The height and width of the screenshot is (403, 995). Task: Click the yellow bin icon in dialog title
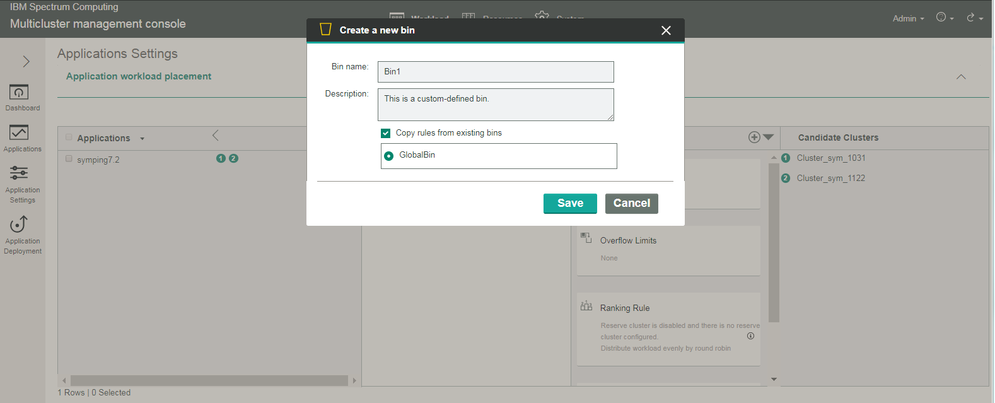[325, 30]
